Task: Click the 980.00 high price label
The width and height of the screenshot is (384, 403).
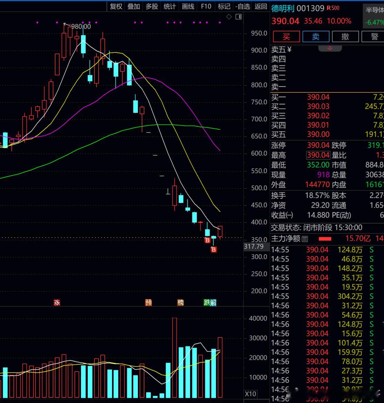Action: [x=81, y=27]
